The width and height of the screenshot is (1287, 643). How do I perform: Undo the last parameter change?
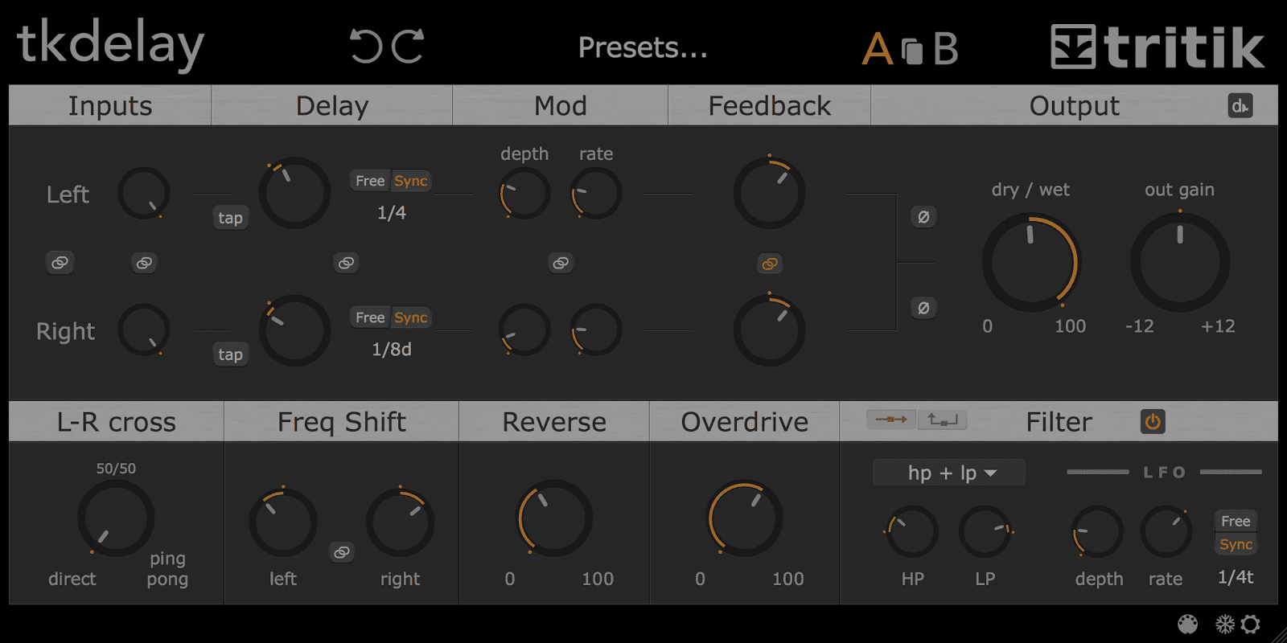[x=366, y=47]
